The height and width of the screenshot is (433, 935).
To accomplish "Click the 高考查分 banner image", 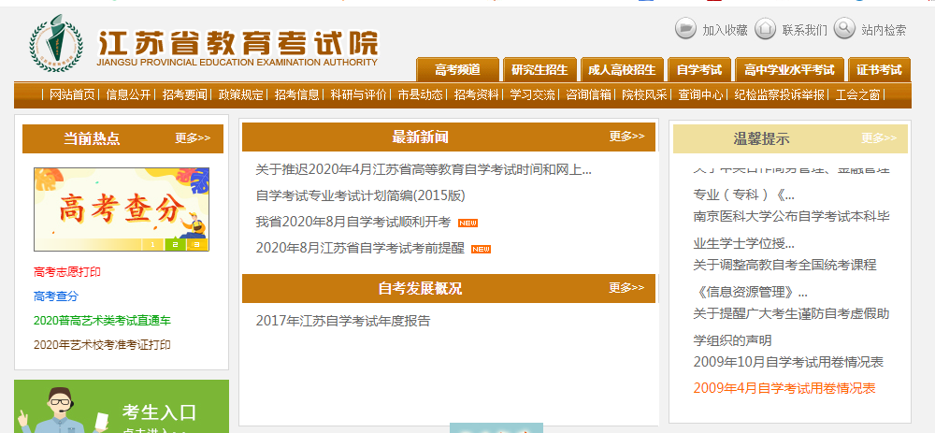I will point(122,209).
